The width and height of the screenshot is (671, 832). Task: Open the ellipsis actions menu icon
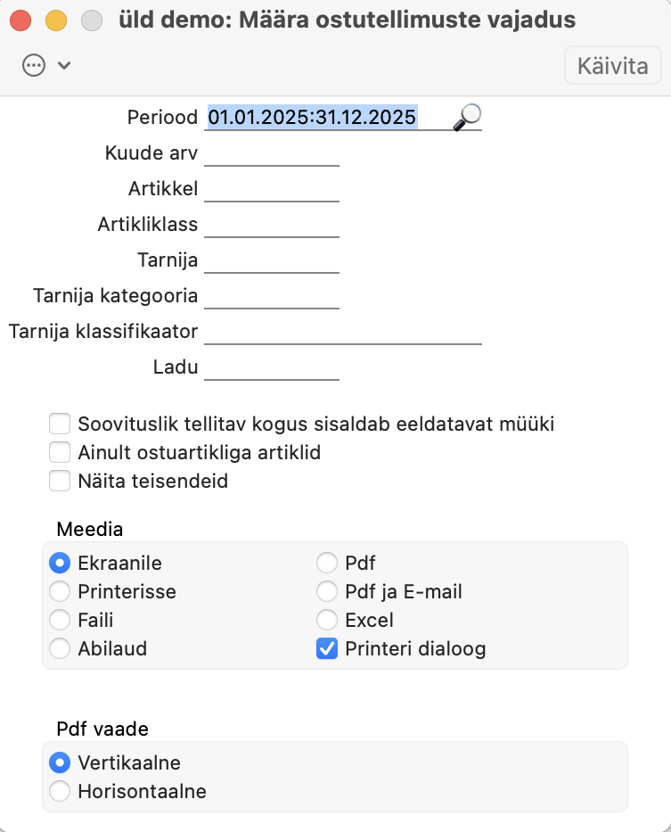34,66
